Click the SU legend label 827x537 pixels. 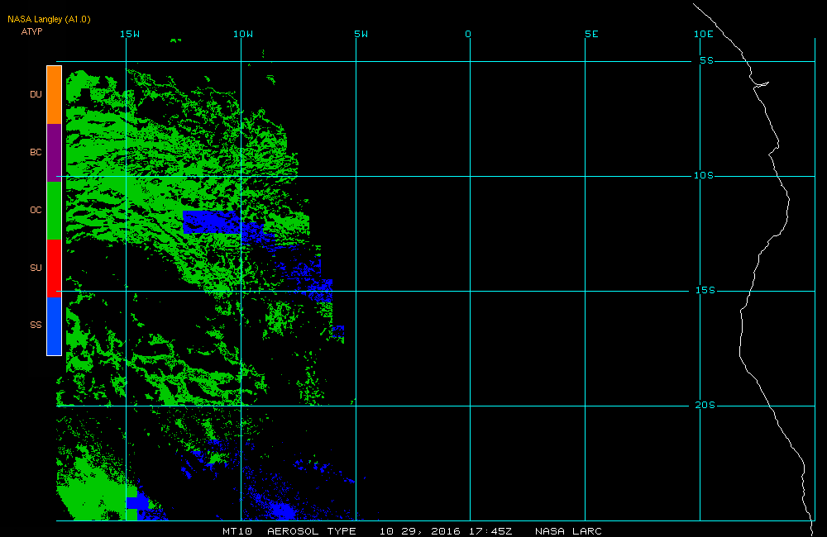pos(36,268)
